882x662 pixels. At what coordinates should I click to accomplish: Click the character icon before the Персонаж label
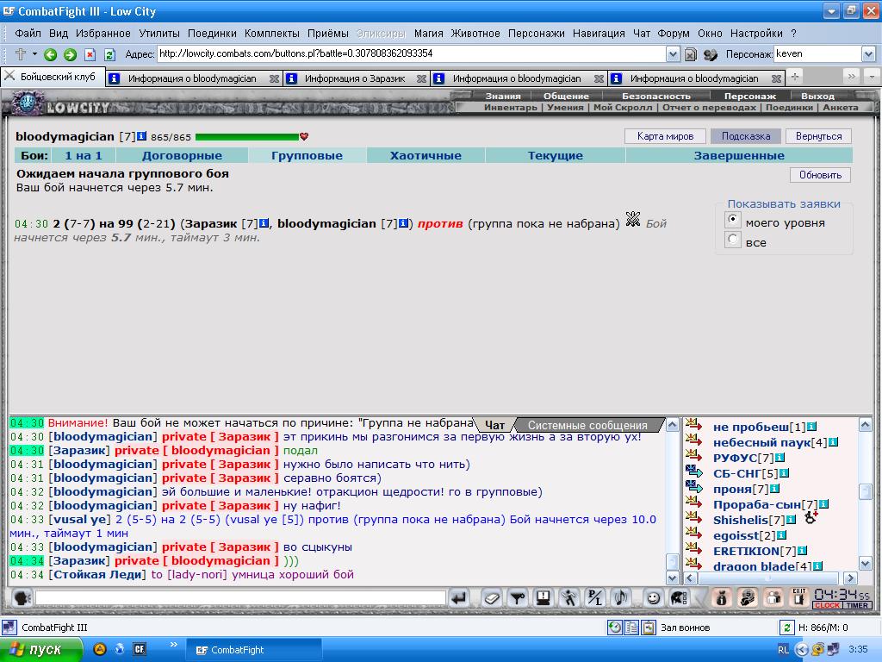pyautogui.click(x=711, y=54)
